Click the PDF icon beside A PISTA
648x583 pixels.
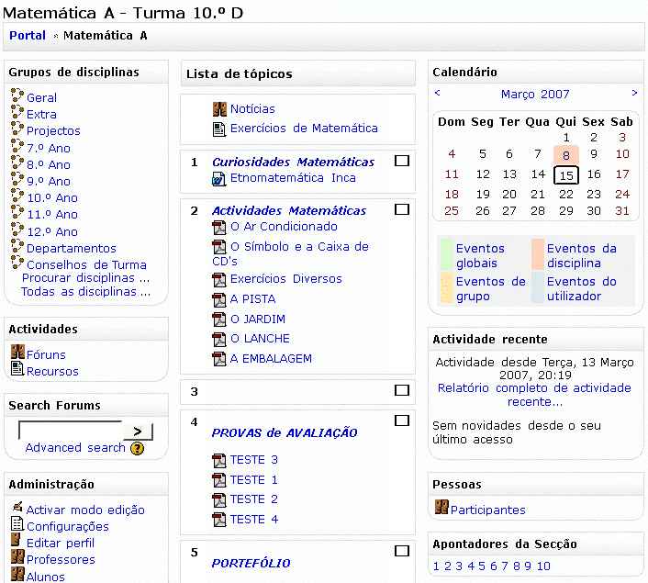point(219,299)
